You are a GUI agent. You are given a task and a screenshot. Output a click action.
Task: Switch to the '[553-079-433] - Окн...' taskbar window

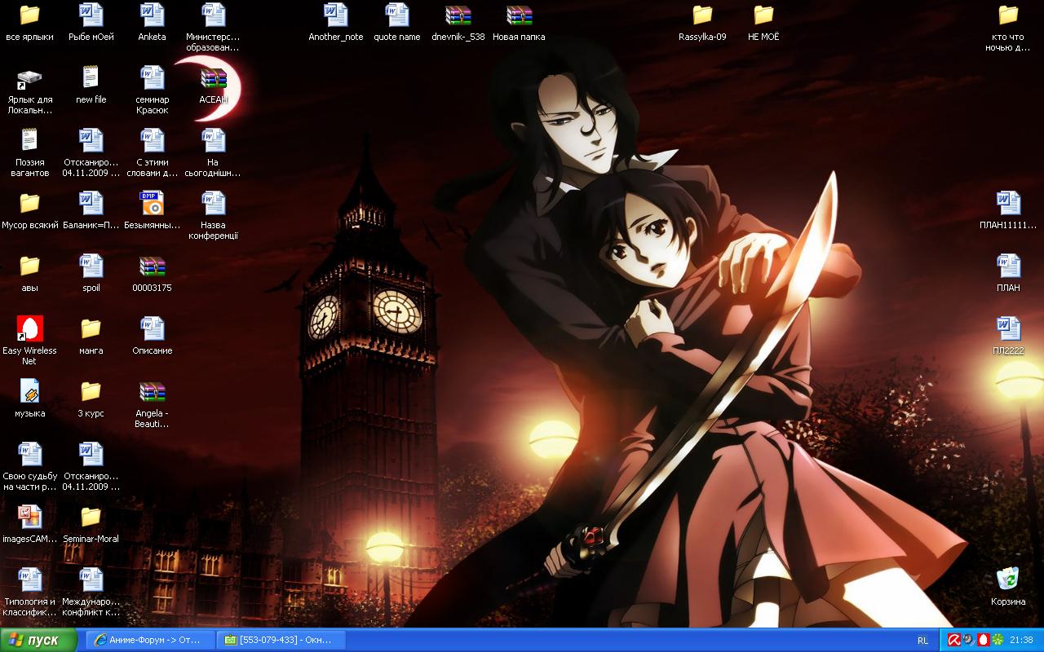[x=281, y=641]
